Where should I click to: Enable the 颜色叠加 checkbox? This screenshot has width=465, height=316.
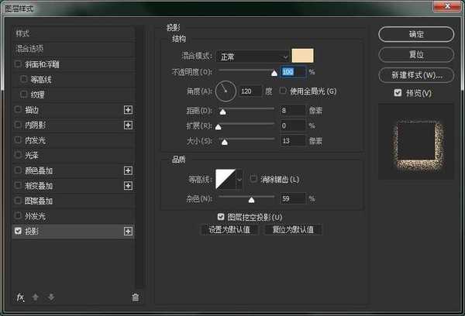(x=18, y=170)
